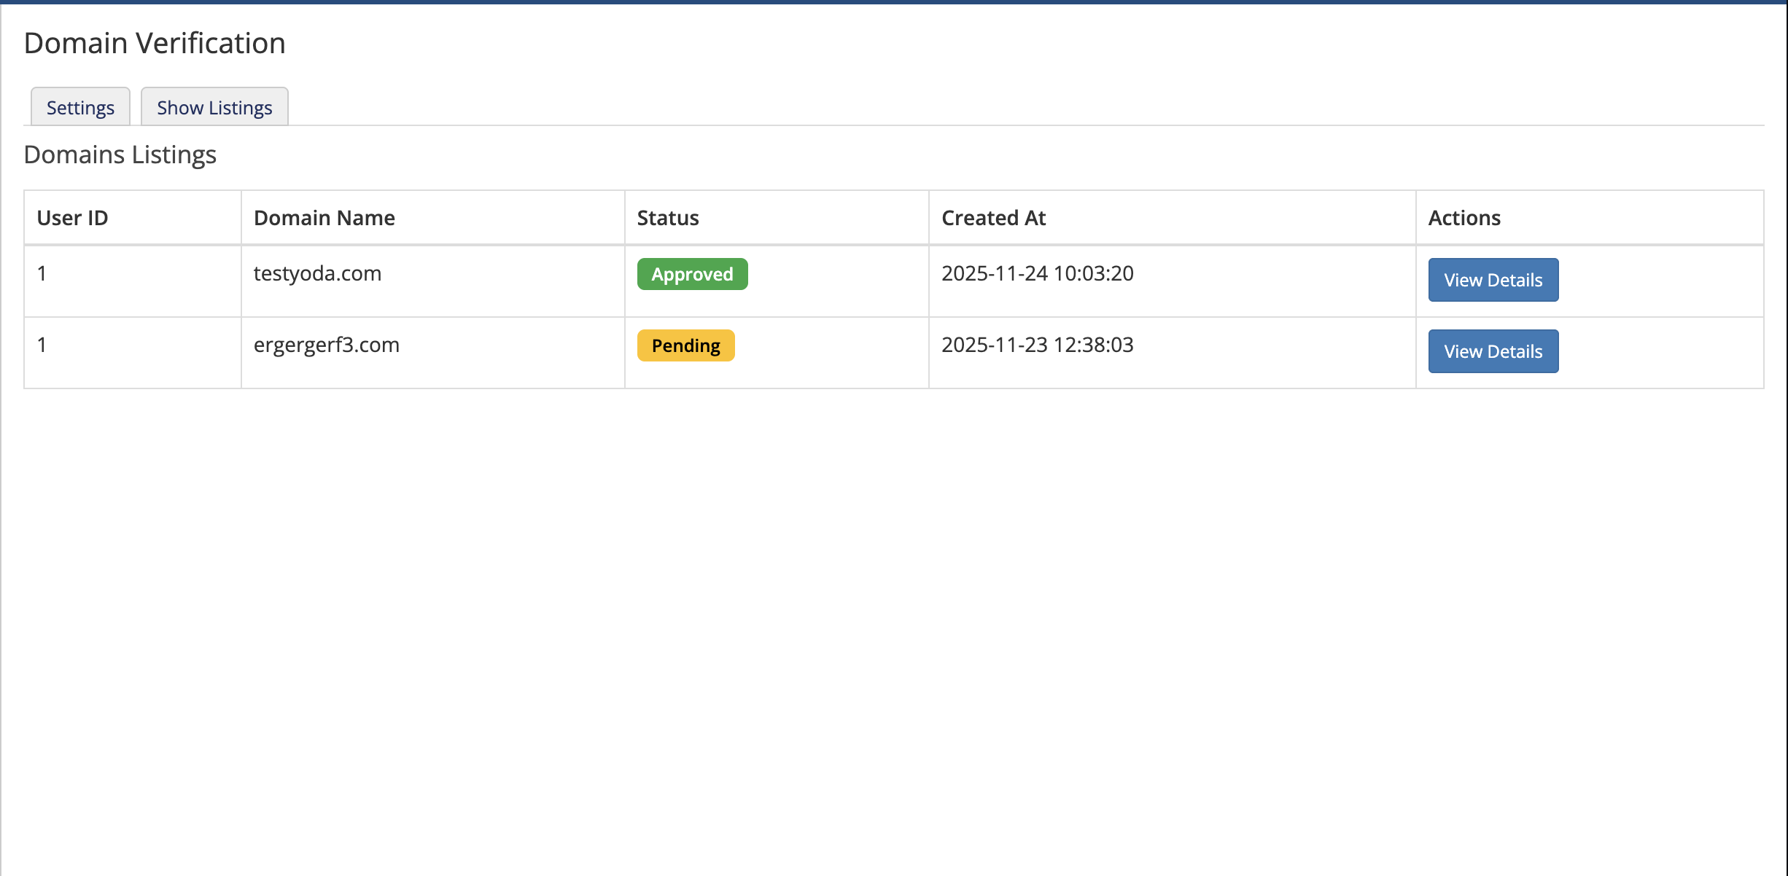
Task: Click the Actions column header
Action: tap(1464, 218)
